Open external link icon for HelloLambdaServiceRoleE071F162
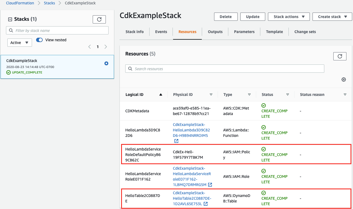Image resolution: width=353 pixels, height=209 pixels. [x=210, y=185]
